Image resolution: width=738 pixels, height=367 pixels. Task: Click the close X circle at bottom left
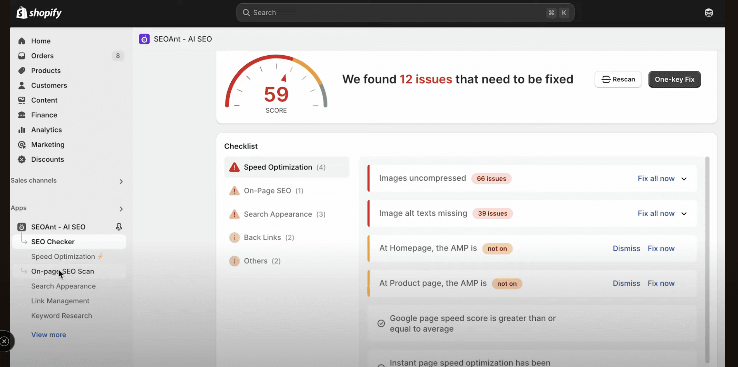tap(5, 341)
